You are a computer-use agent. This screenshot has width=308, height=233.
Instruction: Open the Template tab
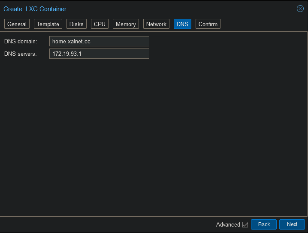click(48, 24)
